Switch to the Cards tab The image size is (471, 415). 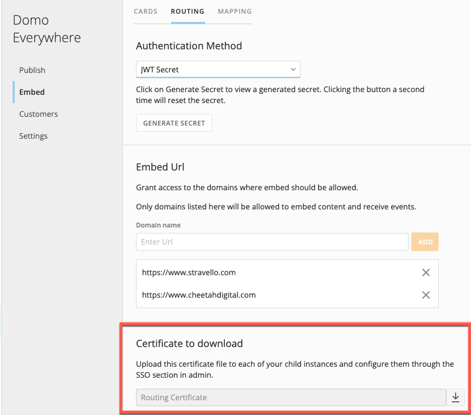(145, 12)
